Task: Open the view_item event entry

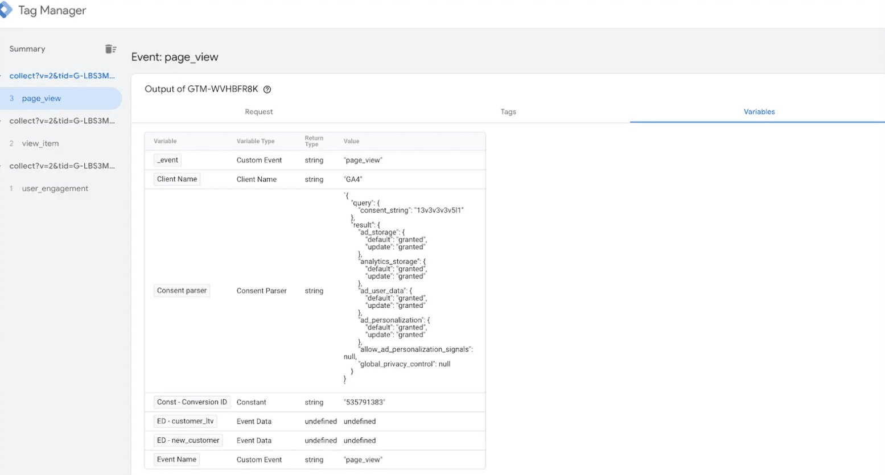Action: 39,143
